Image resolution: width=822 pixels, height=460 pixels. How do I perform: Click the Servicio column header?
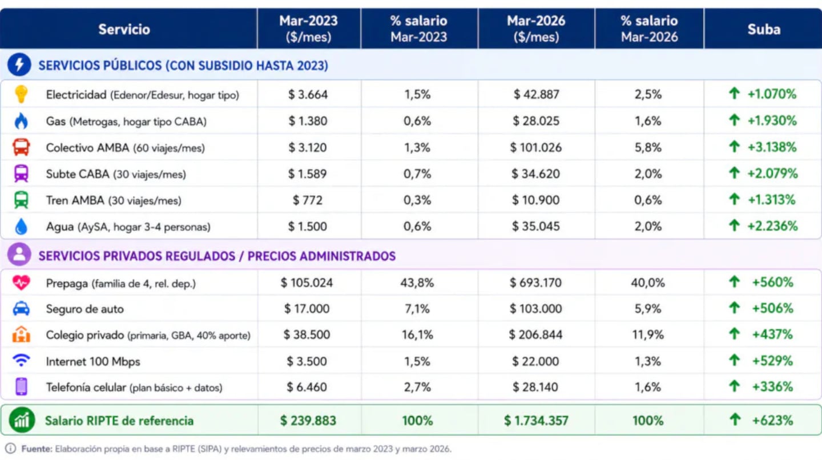coord(124,29)
